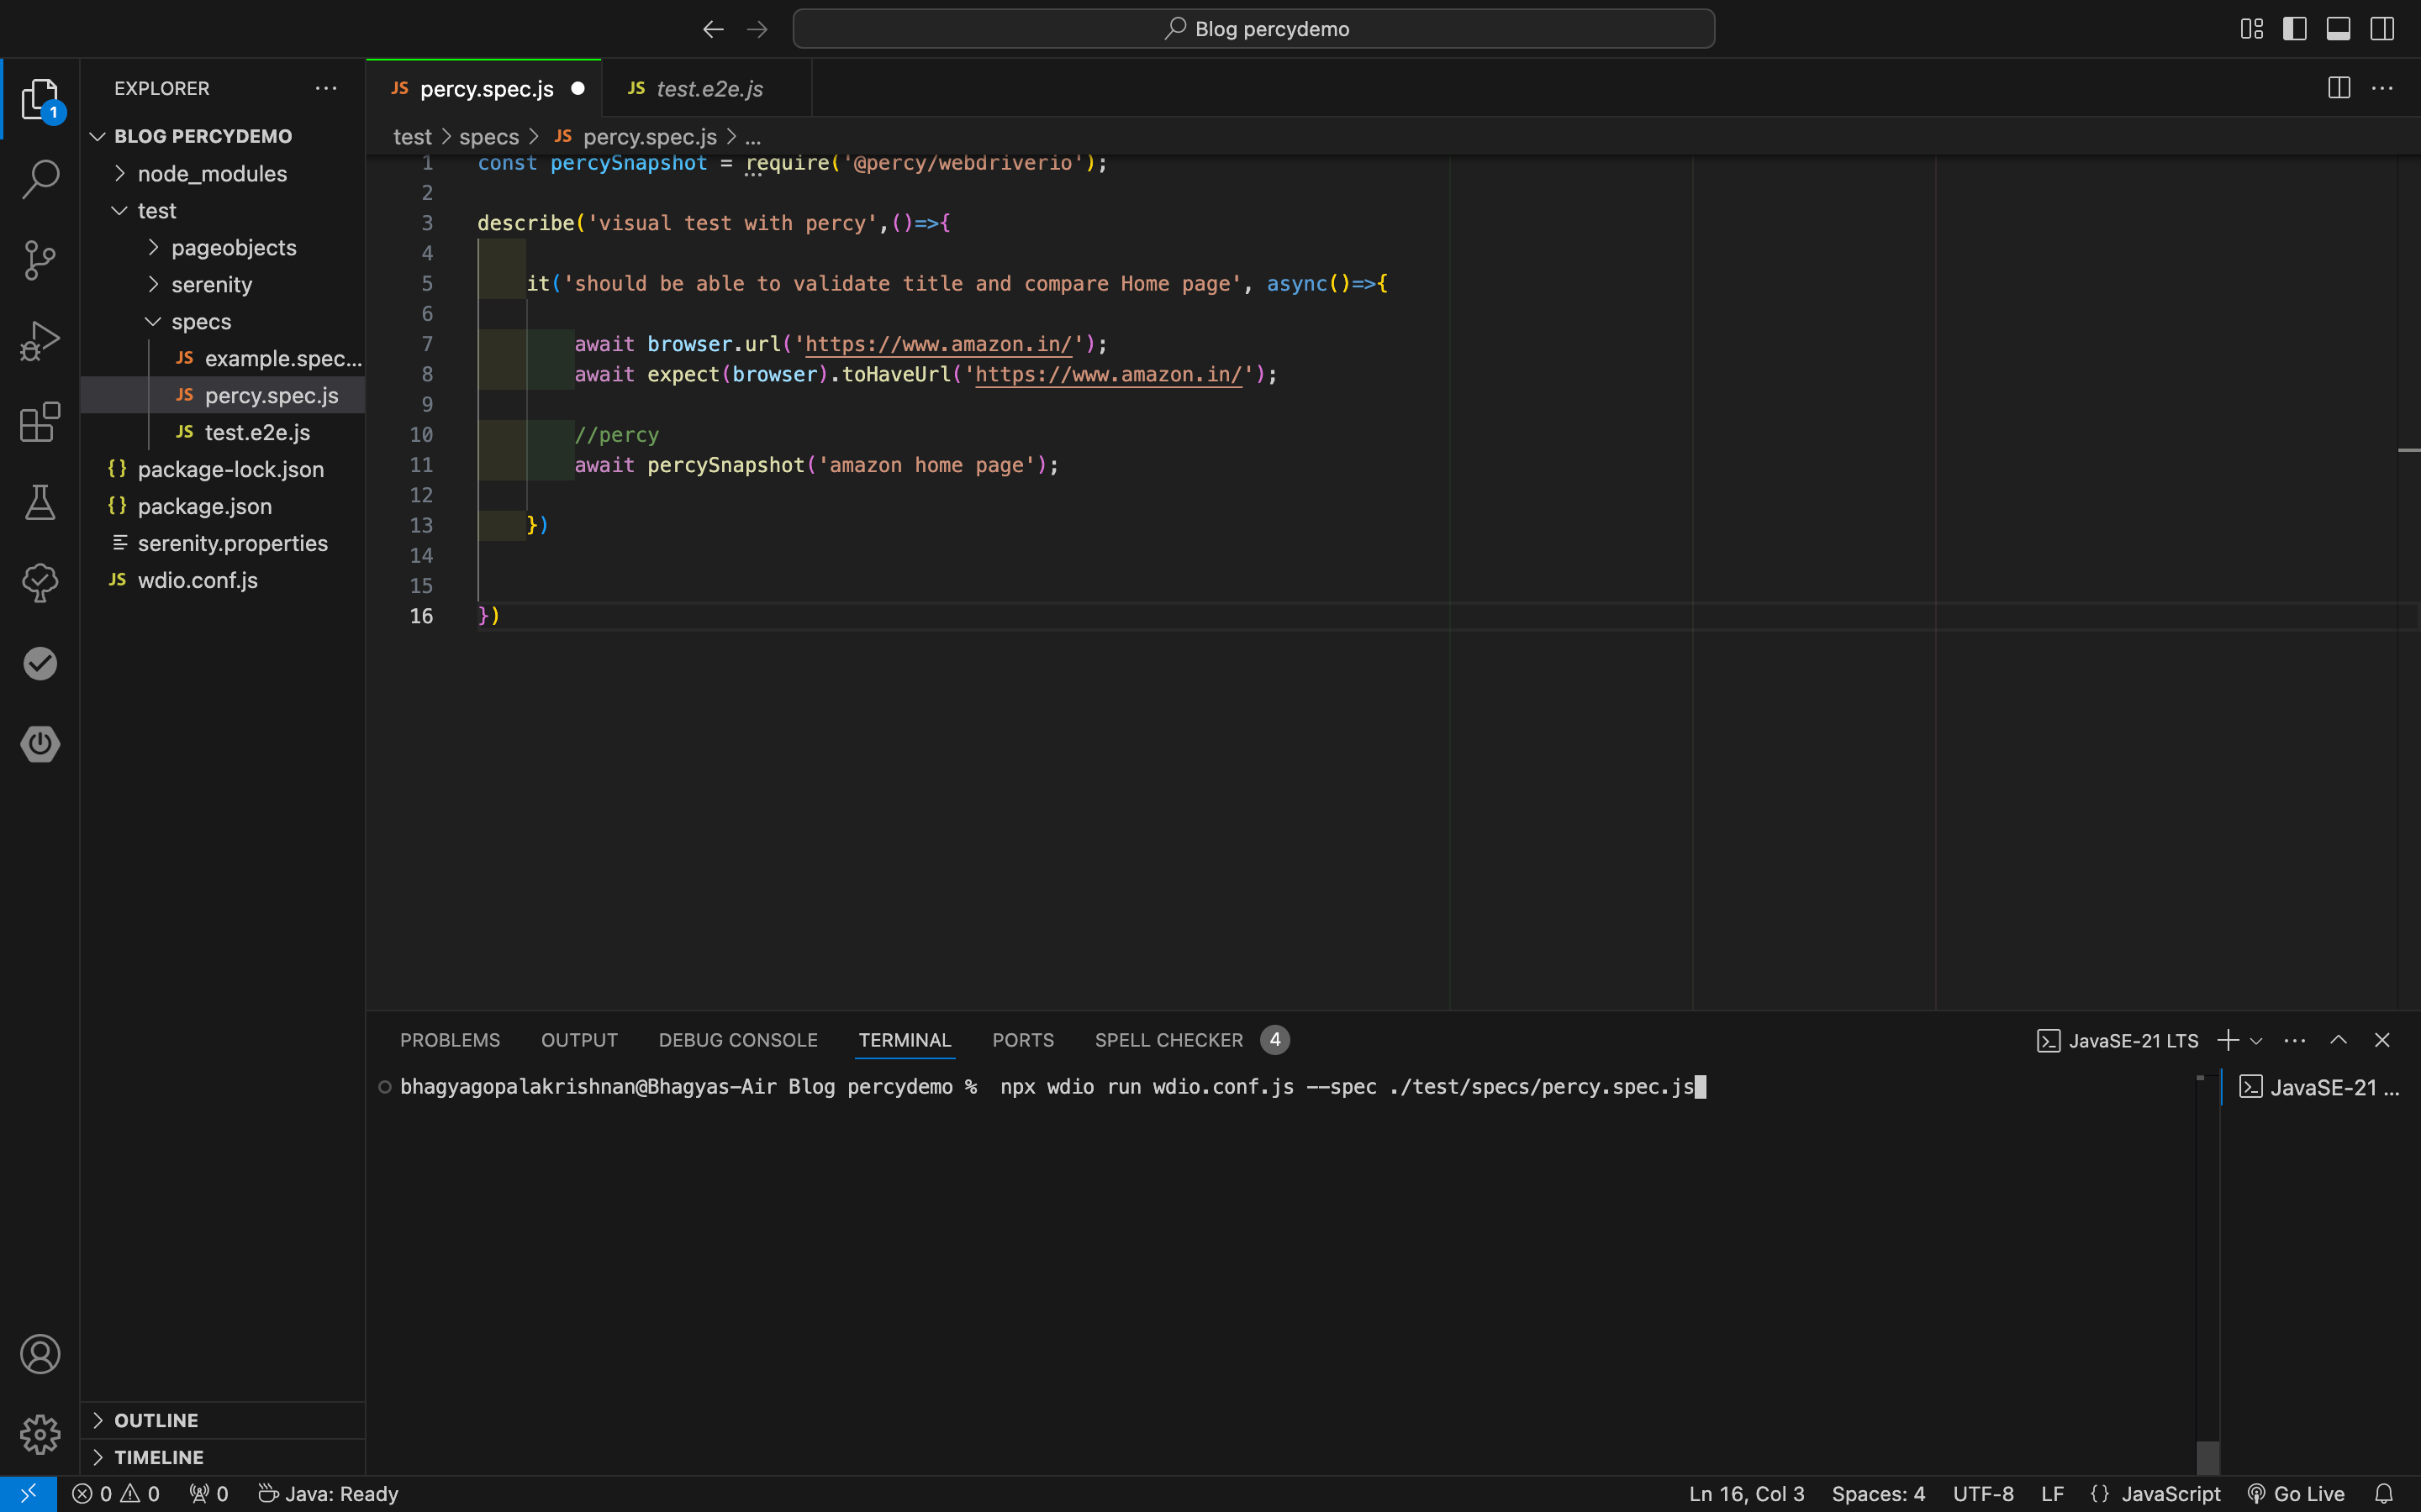Image resolution: width=2421 pixels, height=1512 pixels.
Task: Open the Source Control view
Action: point(40,260)
